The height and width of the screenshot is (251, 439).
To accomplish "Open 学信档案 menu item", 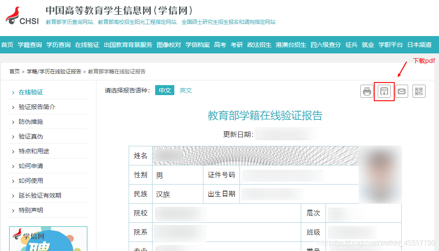I will click(x=197, y=45).
